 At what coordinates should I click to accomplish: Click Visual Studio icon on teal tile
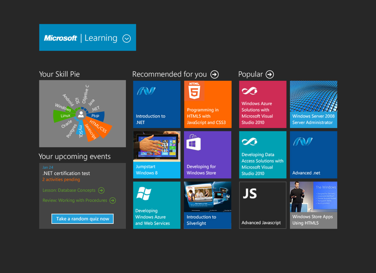pos(250,141)
